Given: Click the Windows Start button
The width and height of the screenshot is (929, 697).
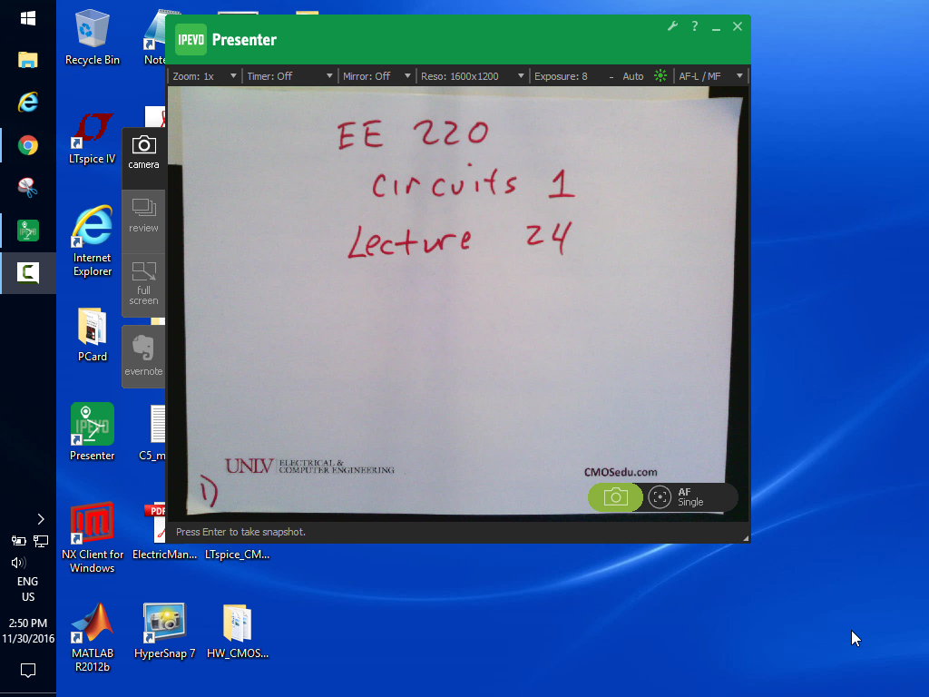Looking at the screenshot, I should (28, 18).
